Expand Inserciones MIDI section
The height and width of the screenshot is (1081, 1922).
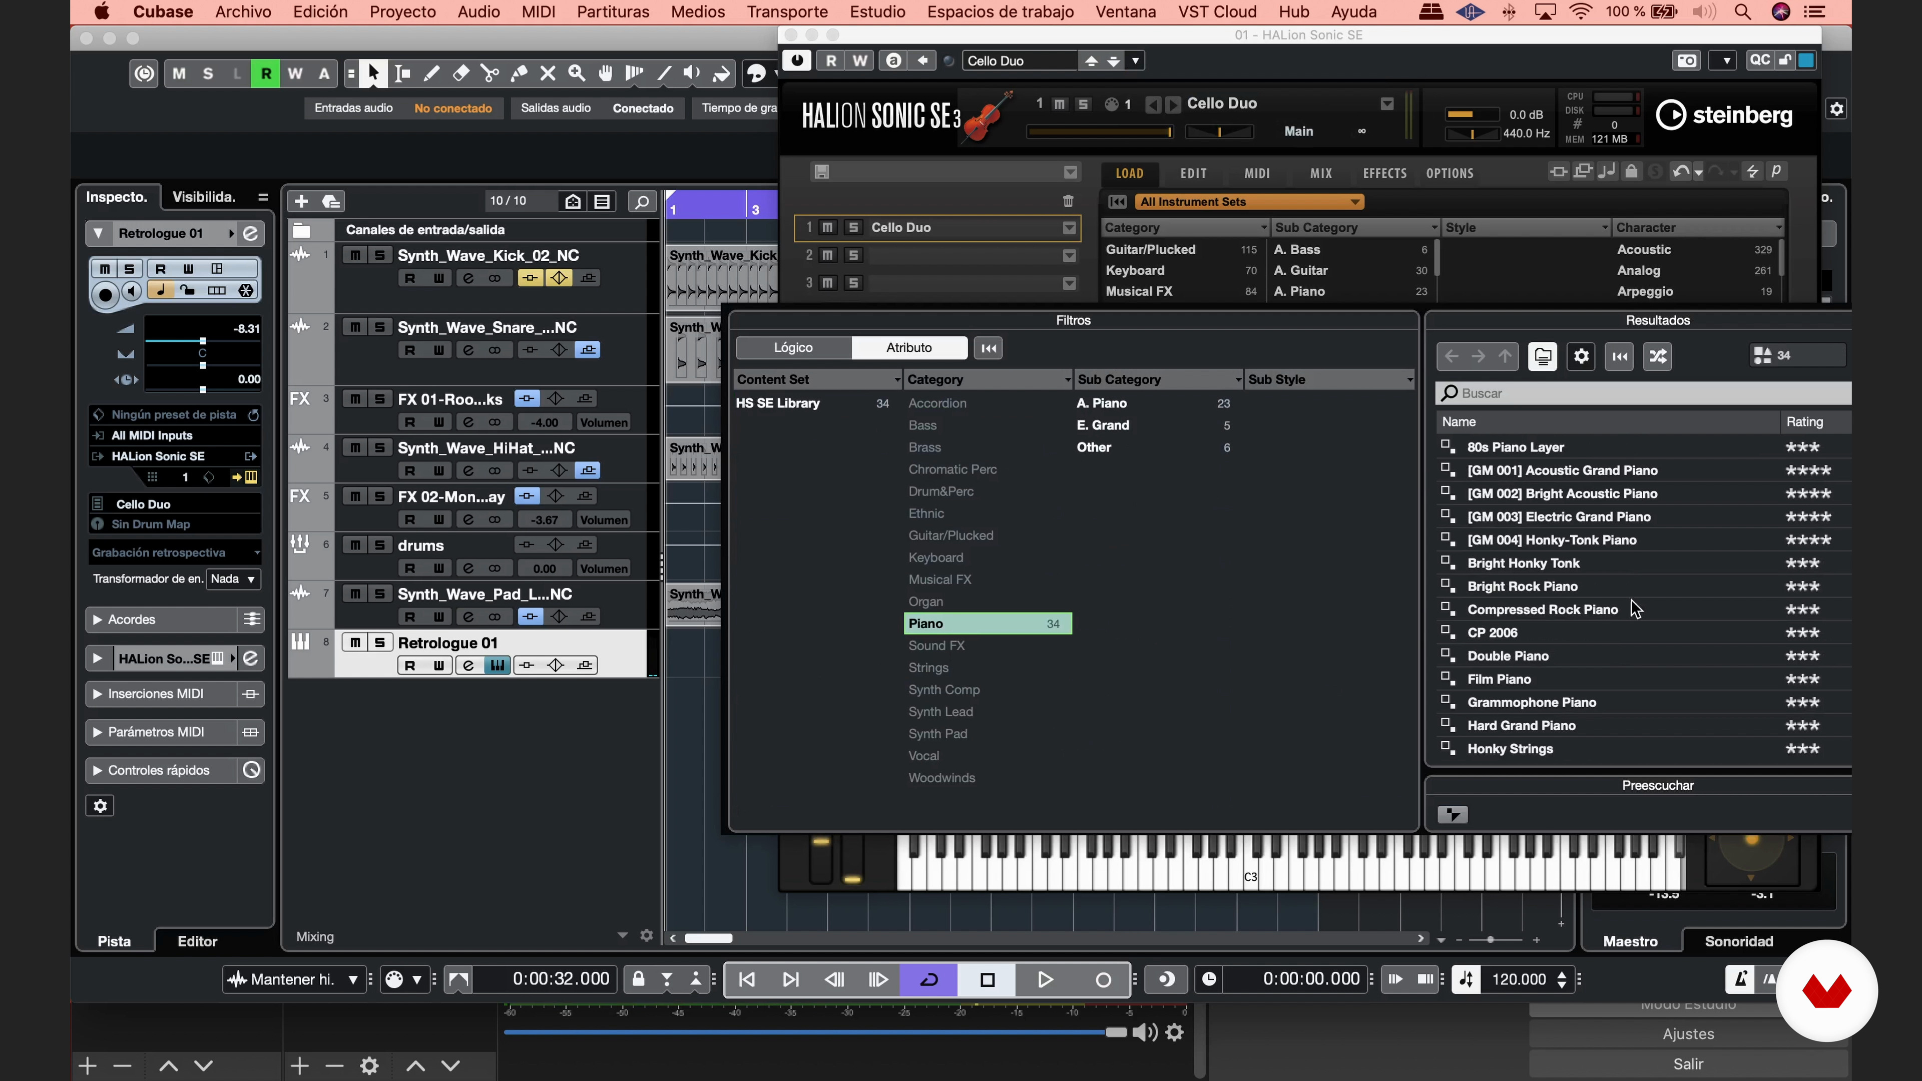[x=97, y=694]
